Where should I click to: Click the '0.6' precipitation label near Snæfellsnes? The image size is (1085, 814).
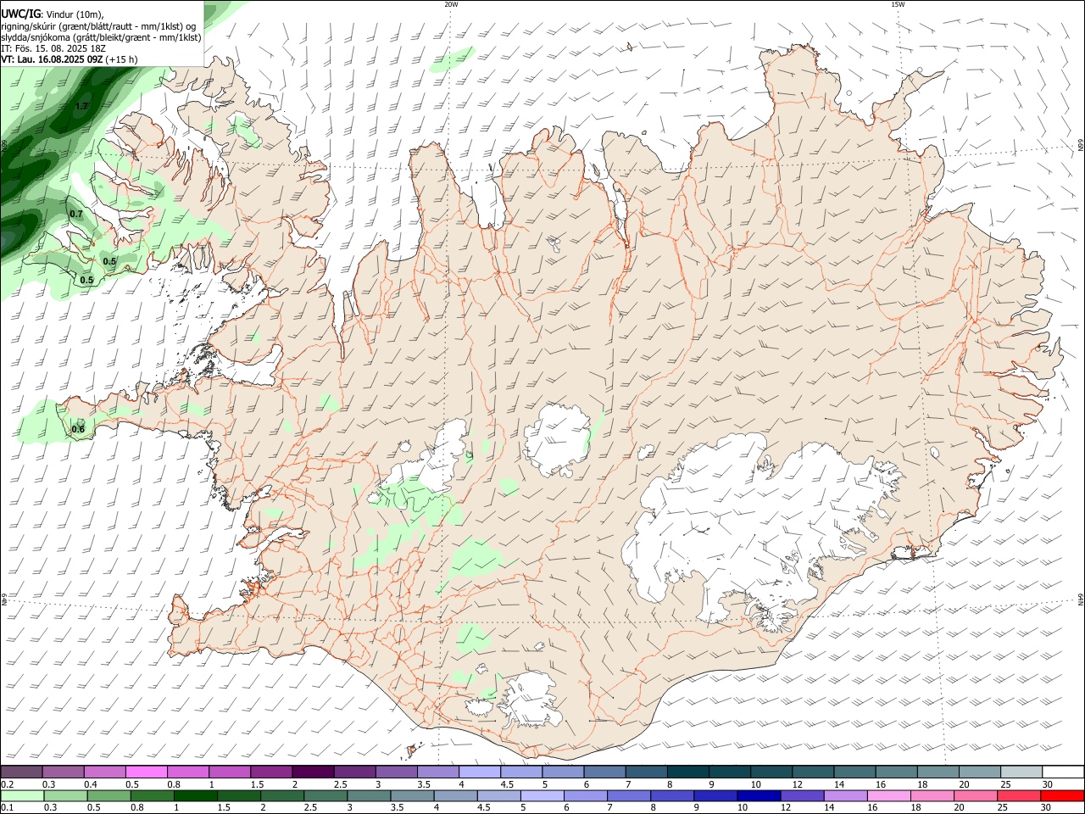[x=78, y=429]
